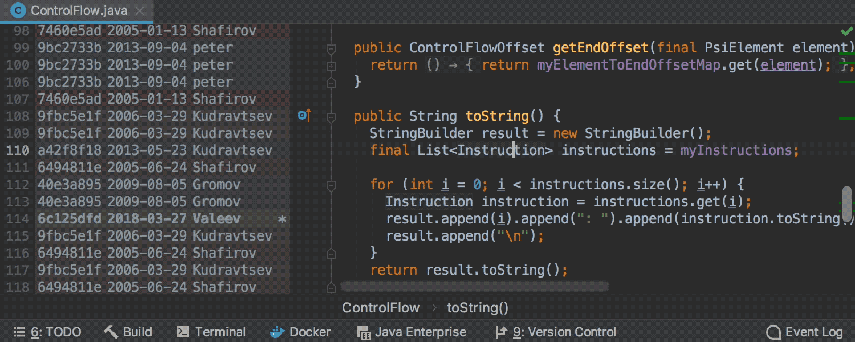
Task: Click the horizontal scrollbar of the editor
Action: click(474, 286)
